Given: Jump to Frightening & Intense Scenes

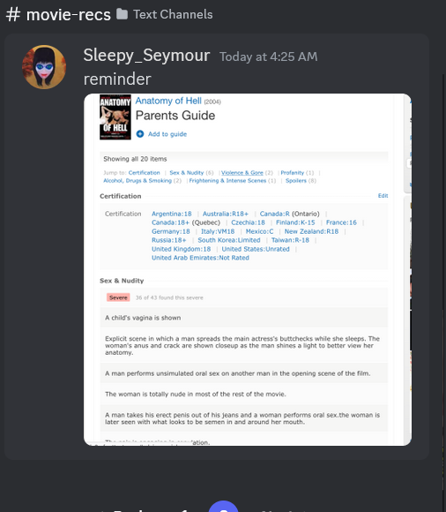Looking at the screenshot, I should tap(227, 181).
